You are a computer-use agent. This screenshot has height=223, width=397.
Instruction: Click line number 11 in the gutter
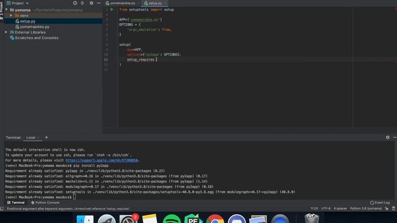(106, 59)
